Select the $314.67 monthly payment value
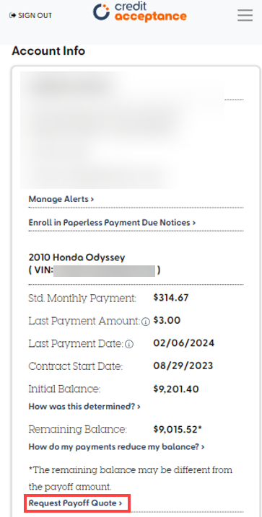This screenshot has height=517, width=262. point(171,298)
